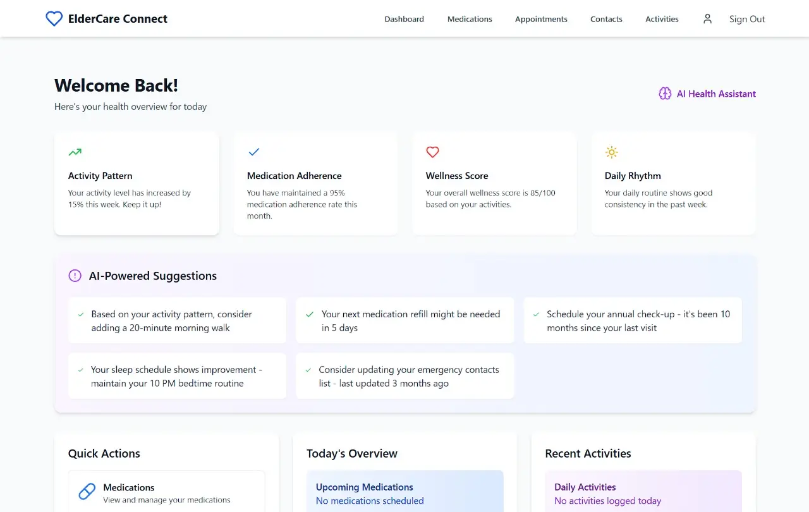Click the medication refill suggestion card

404,320
